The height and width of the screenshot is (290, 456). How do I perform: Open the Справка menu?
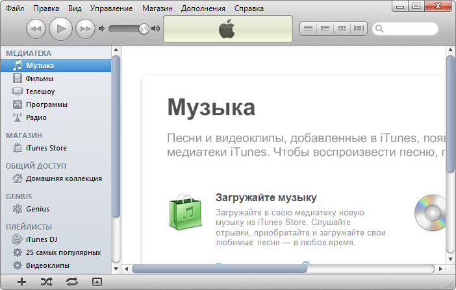[x=249, y=8]
